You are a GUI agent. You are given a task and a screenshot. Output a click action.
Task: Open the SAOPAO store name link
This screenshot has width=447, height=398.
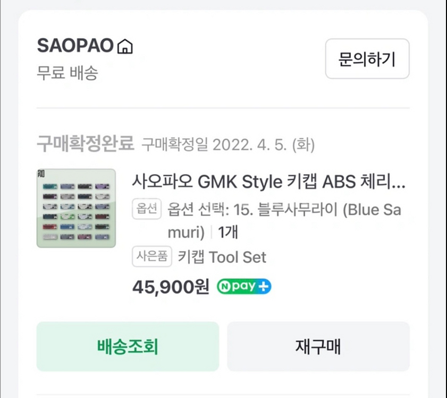click(75, 46)
